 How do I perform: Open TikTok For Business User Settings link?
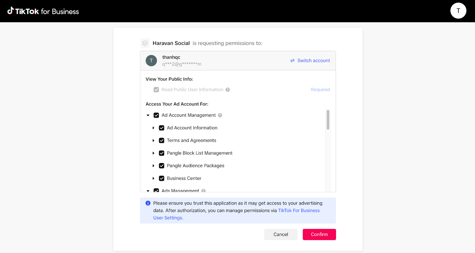(x=299, y=211)
